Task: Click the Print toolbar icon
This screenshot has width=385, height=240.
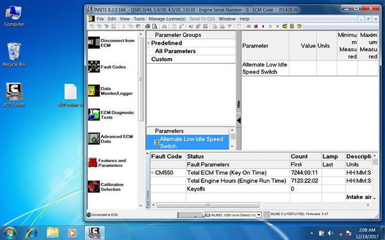Action: click(x=148, y=26)
